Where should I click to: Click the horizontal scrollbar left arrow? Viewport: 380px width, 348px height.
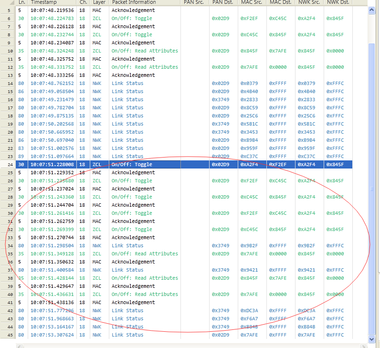20,346
